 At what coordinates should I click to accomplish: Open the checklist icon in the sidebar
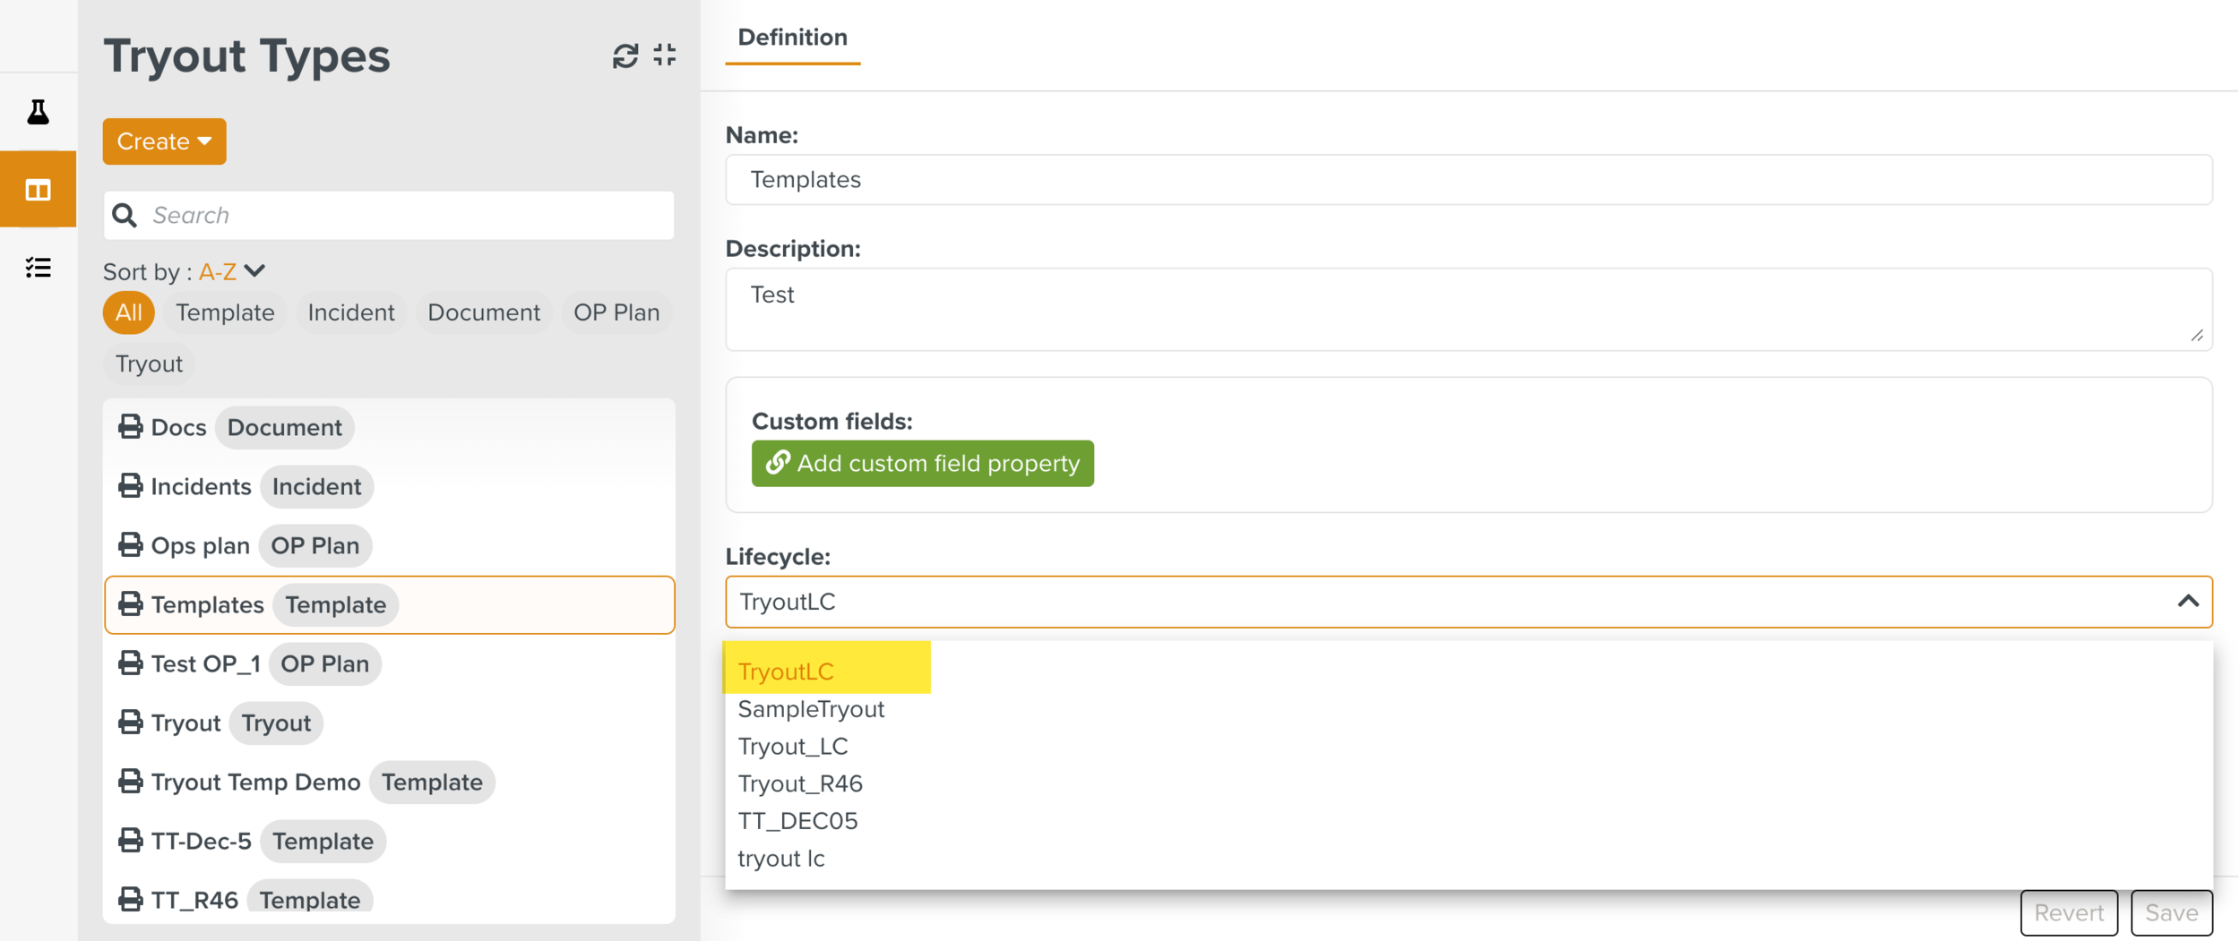pos(38,268)
